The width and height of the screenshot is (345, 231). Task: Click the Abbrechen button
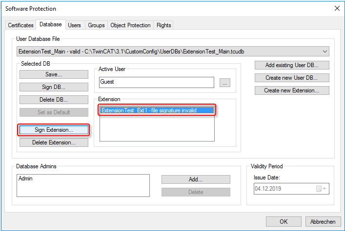(323, 222)
